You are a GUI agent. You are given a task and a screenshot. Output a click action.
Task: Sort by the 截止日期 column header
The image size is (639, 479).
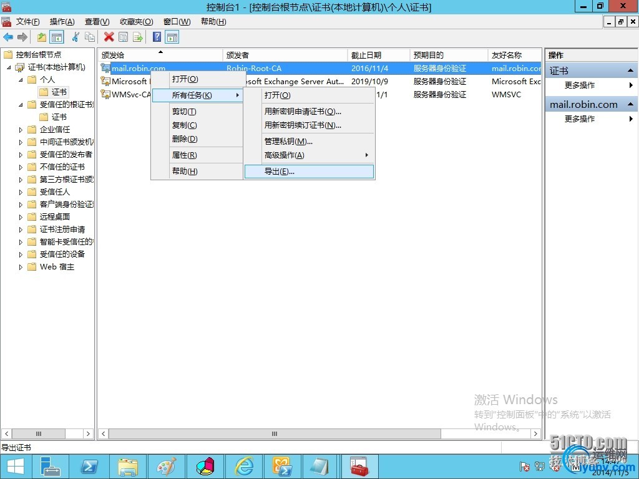pyautogui.click(x=379, y=55)
